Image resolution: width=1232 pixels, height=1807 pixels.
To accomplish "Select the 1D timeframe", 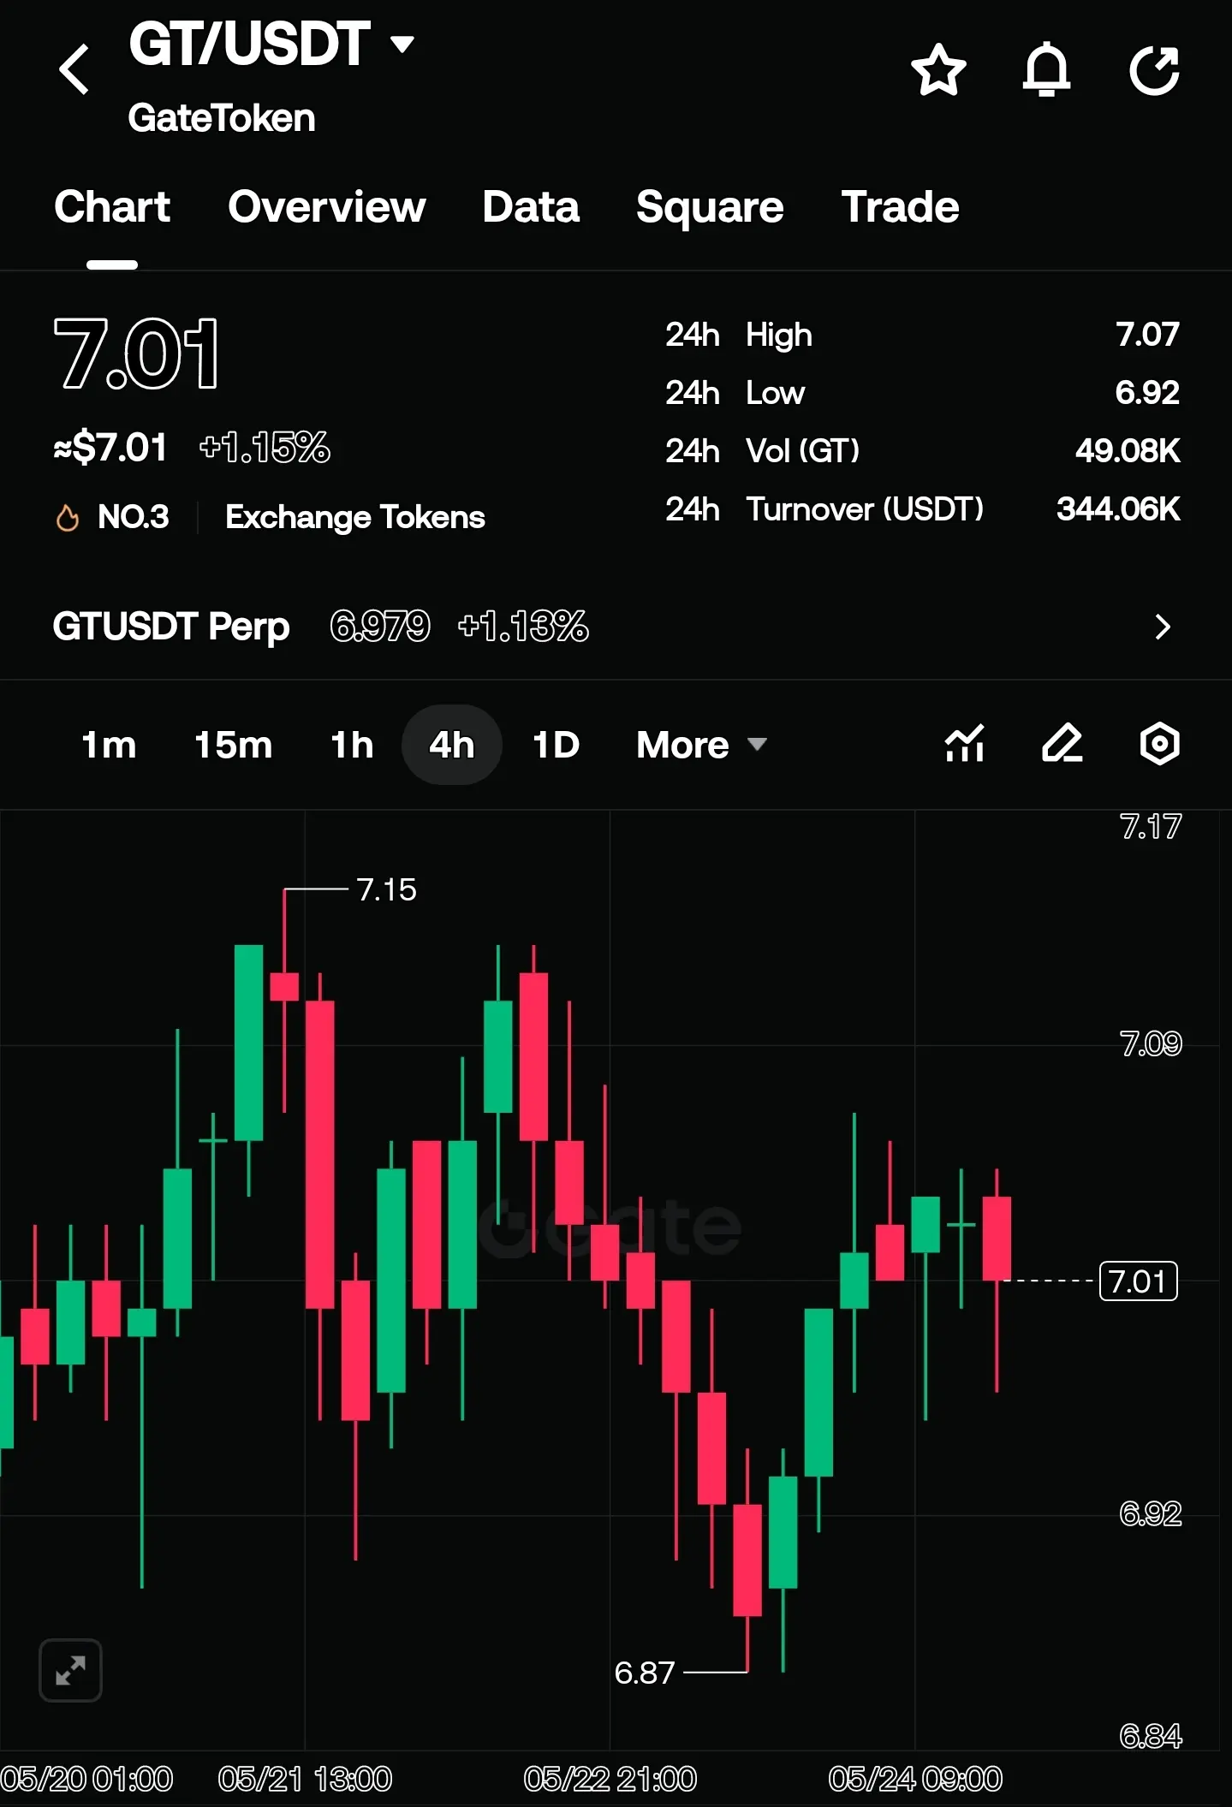I will point(556,745).
